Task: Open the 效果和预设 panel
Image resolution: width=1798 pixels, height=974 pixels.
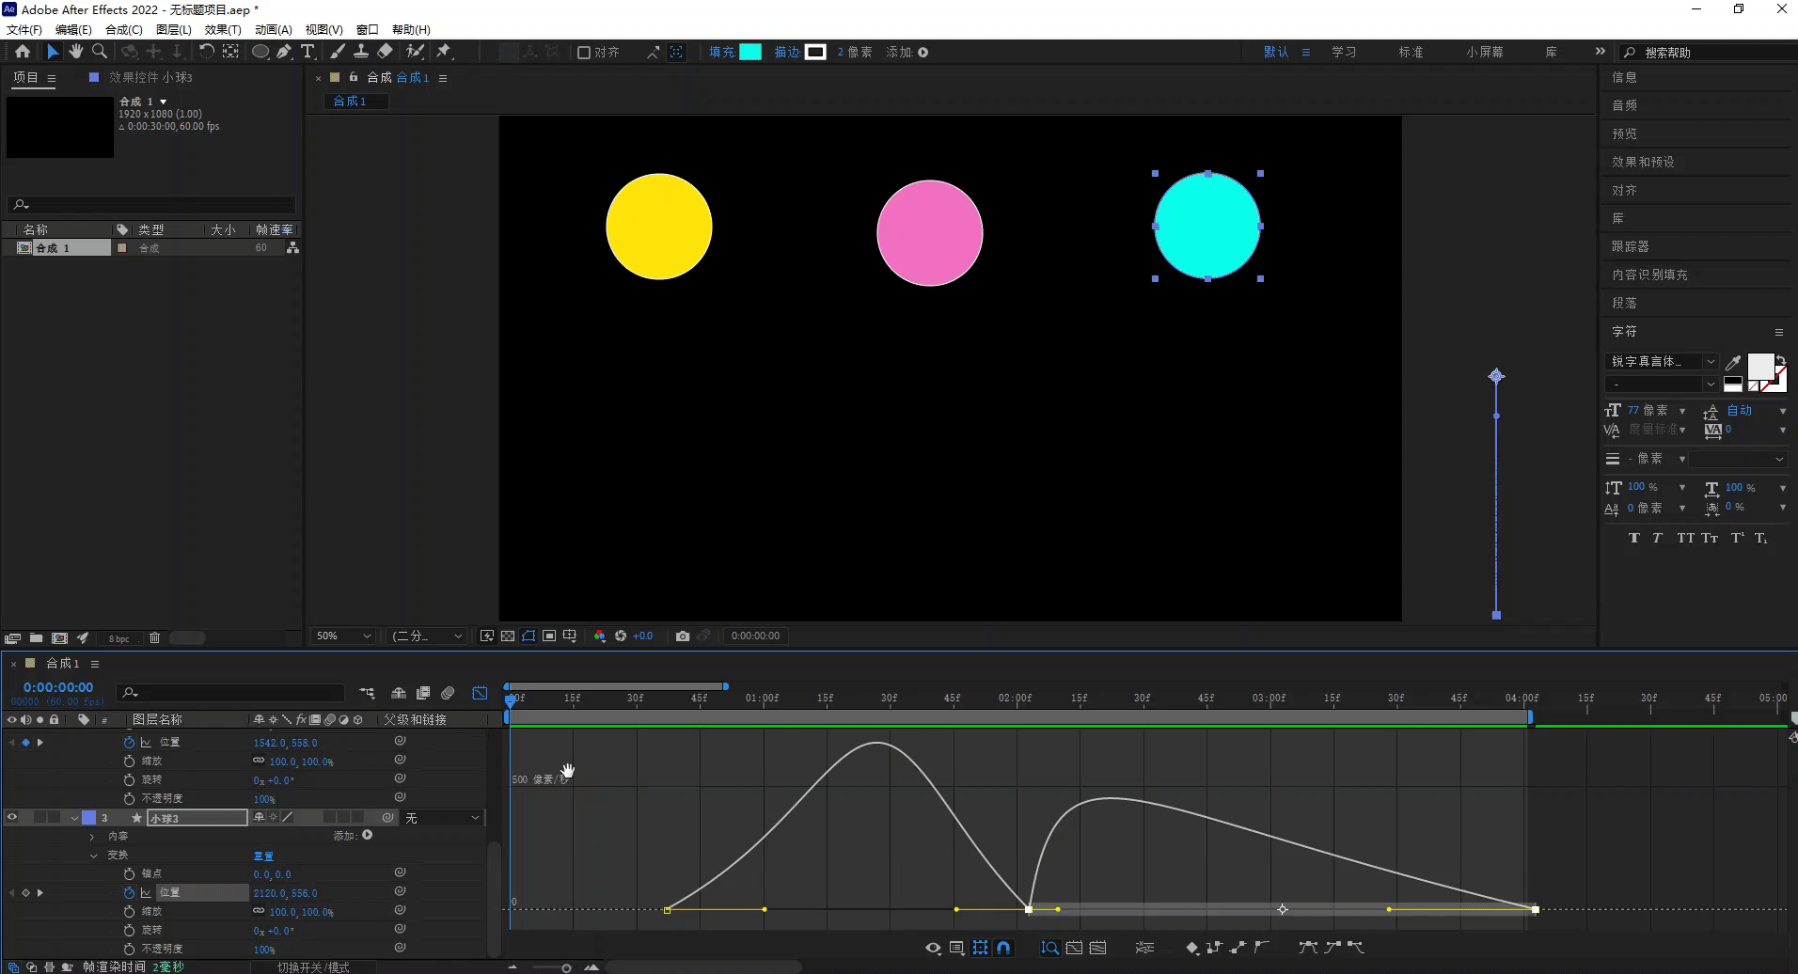Action: 1643,162
